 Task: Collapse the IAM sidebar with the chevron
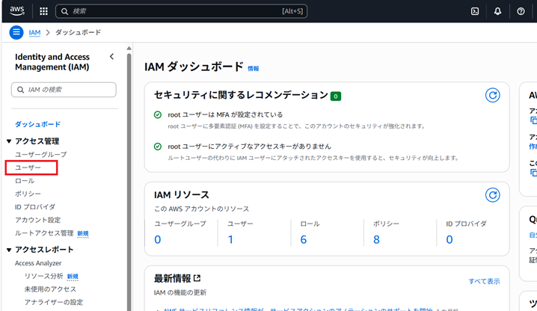(112, 57)
